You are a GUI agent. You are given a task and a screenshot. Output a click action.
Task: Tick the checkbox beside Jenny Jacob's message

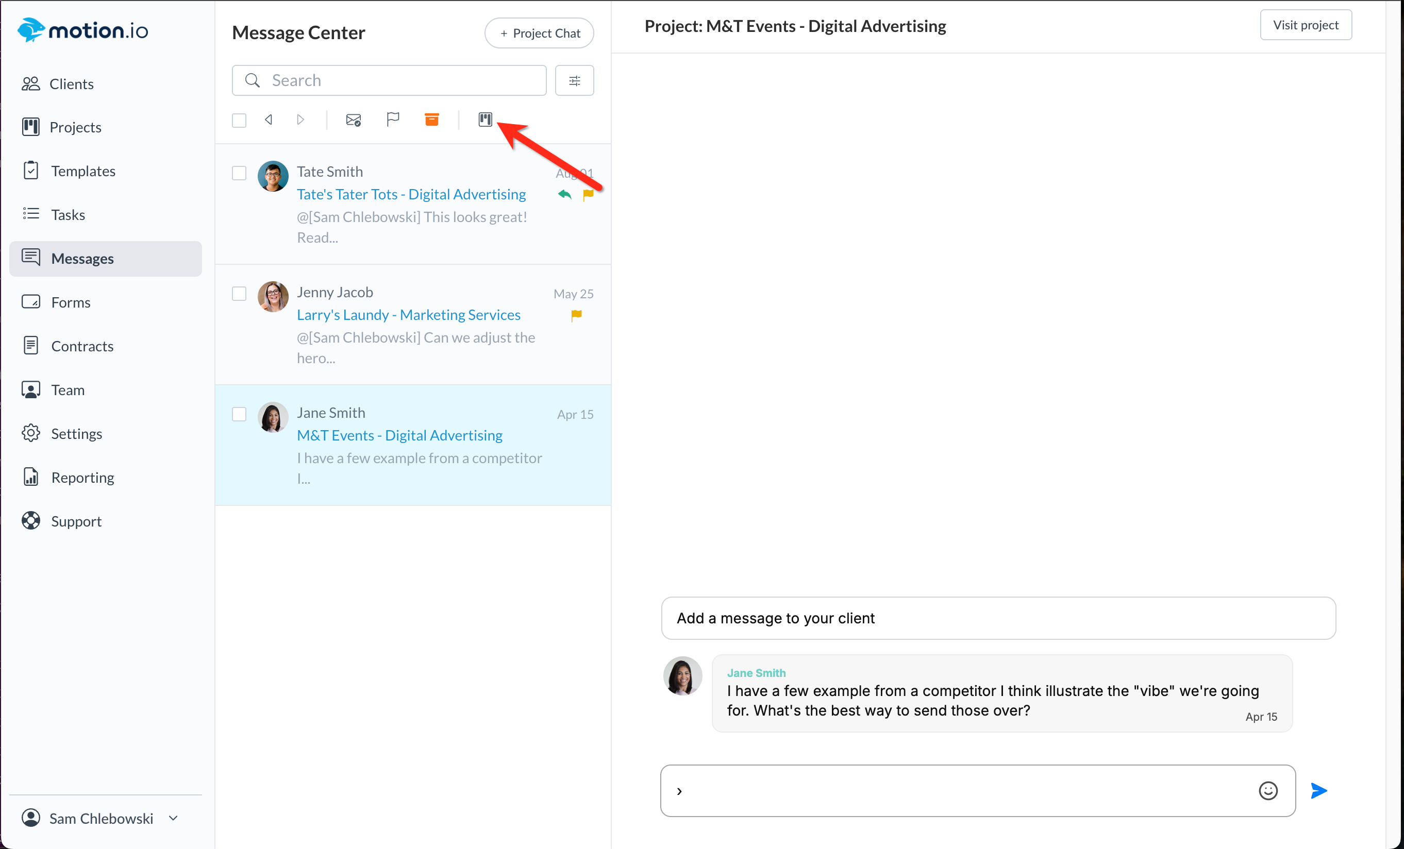(239, 294)
